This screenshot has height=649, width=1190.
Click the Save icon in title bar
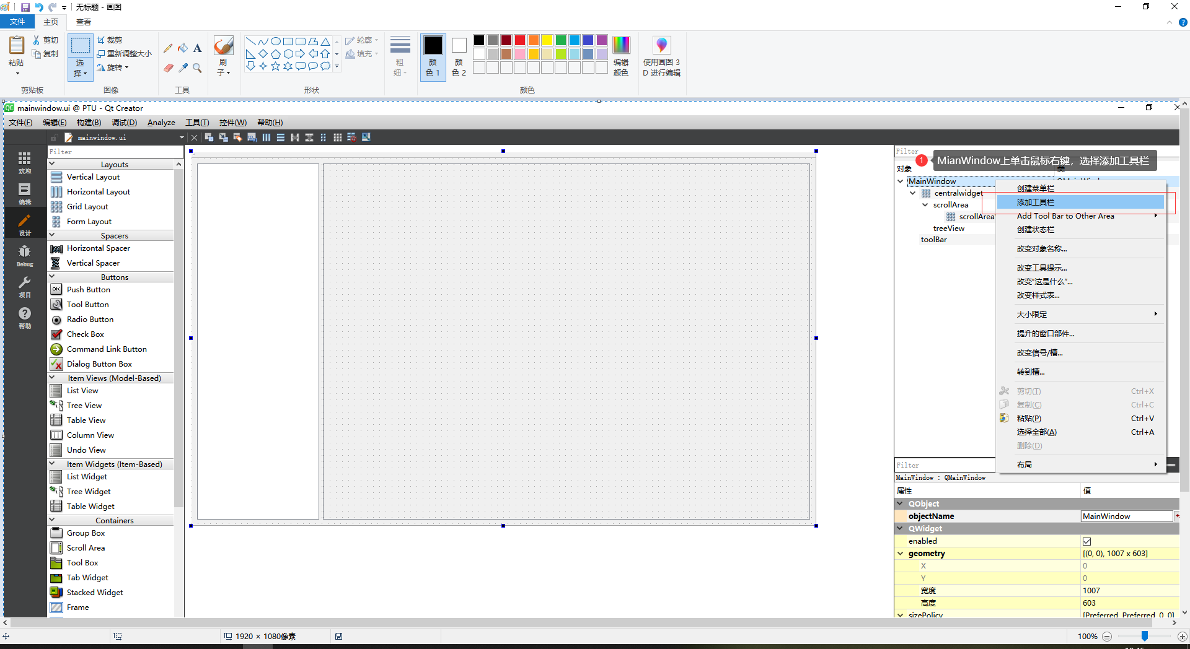[x=25, y=7]
